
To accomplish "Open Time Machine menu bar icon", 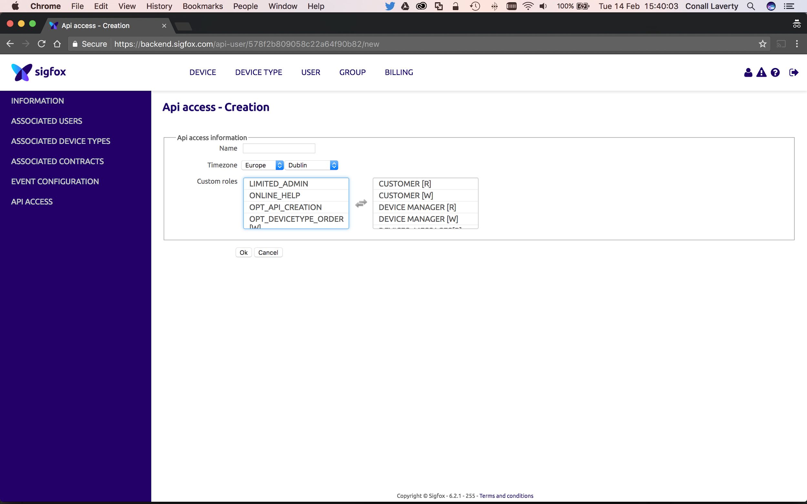I will [475, 6].
